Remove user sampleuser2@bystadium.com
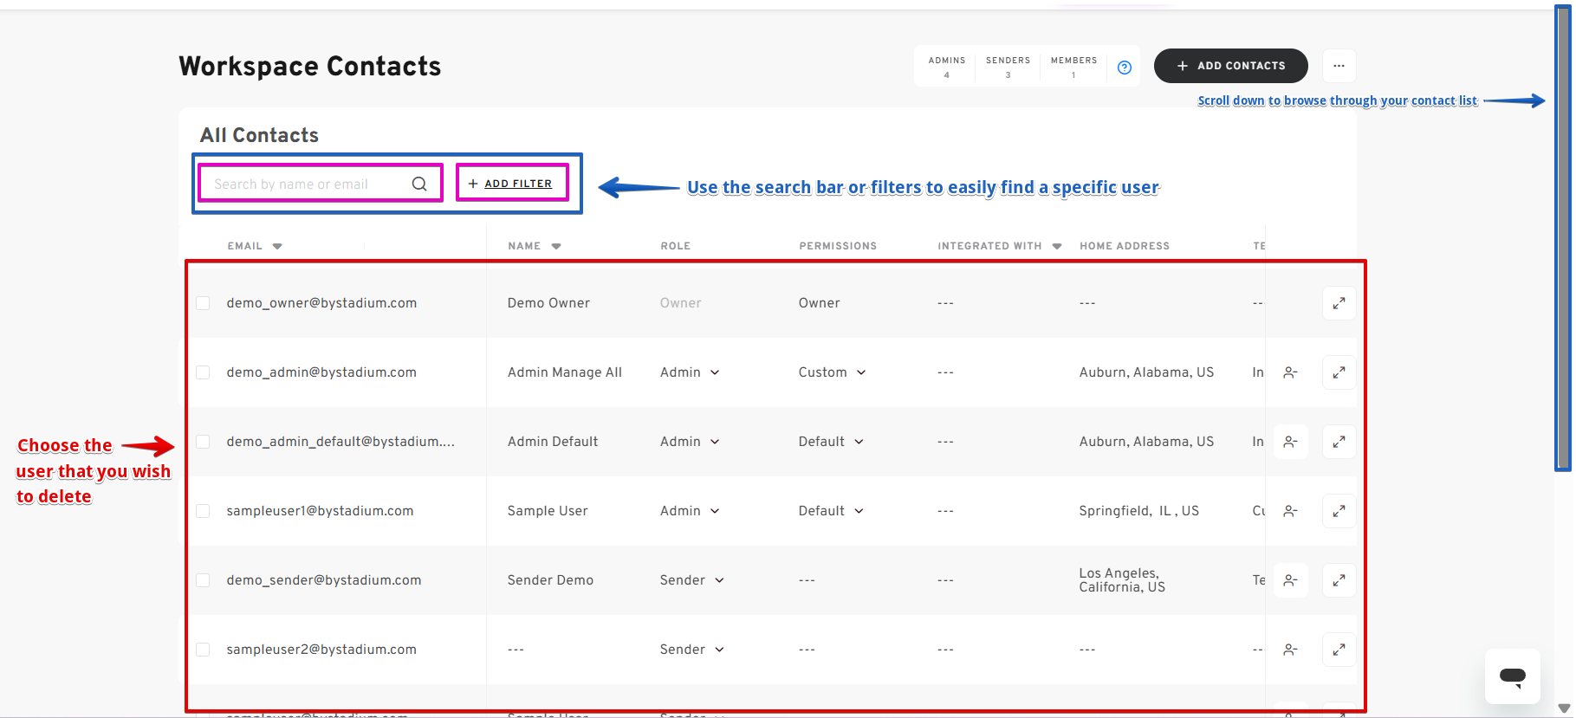1576x718 pixels. [1290, 650]
